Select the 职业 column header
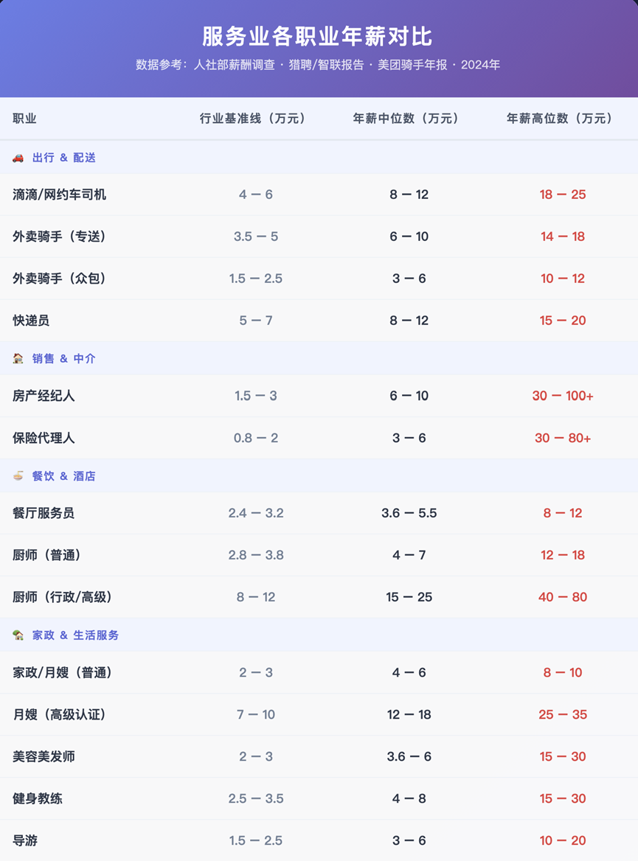Image resolution: width=638 pixels, height=861 pixels. pyautogui.click(x=24, y=119)
